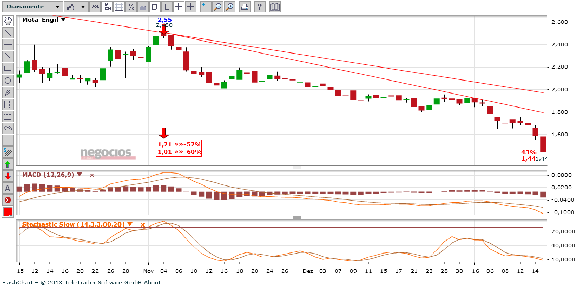Screen dimensions: 580x293
Task: Grab the splitter between MACD and Stochastic
Action: [297, 217]
